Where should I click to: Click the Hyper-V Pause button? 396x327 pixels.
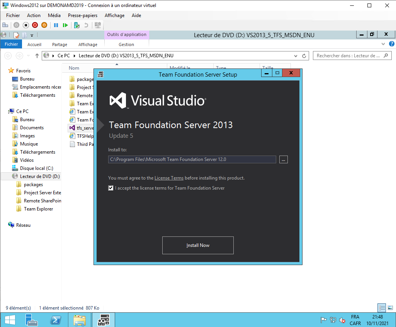click(x=56, y=25)
